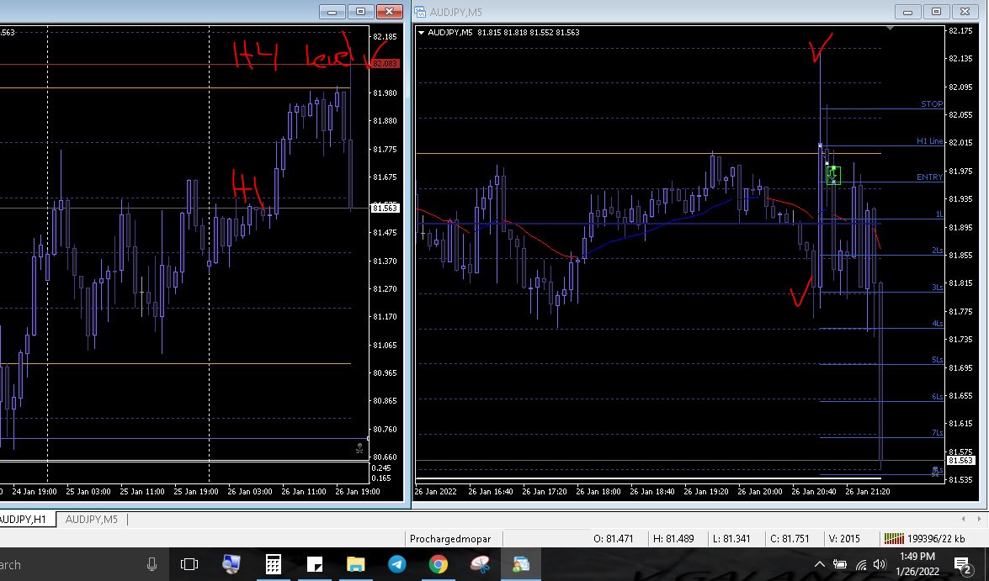Minimize the AUDJPY,M5 chart window
The height and width of the screenshot is (581, 989).
pyautogui.click(x=907, y=11)
